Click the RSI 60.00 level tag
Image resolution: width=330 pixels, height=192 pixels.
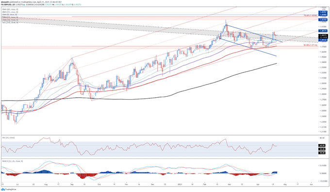pyautogui.click(x=322, y=145)
